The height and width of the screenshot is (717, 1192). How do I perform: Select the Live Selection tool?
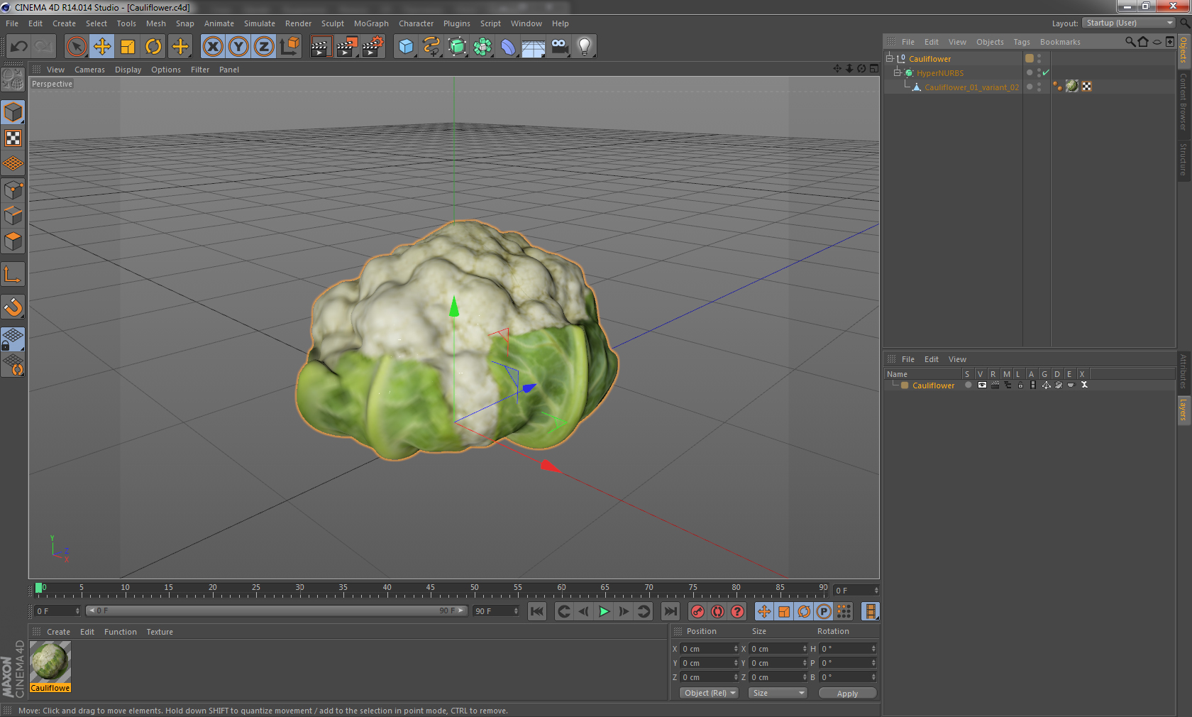pos(76,47)
